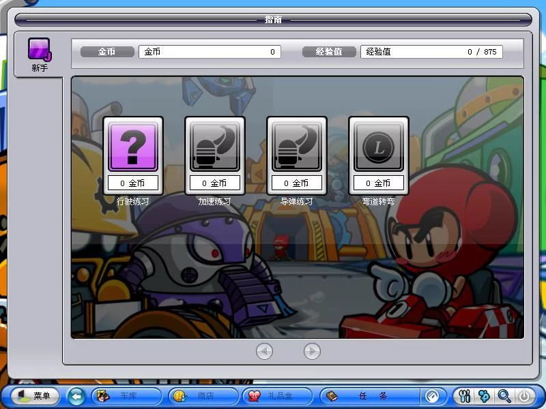Open the magnifying glass search icon

(504, 396)
